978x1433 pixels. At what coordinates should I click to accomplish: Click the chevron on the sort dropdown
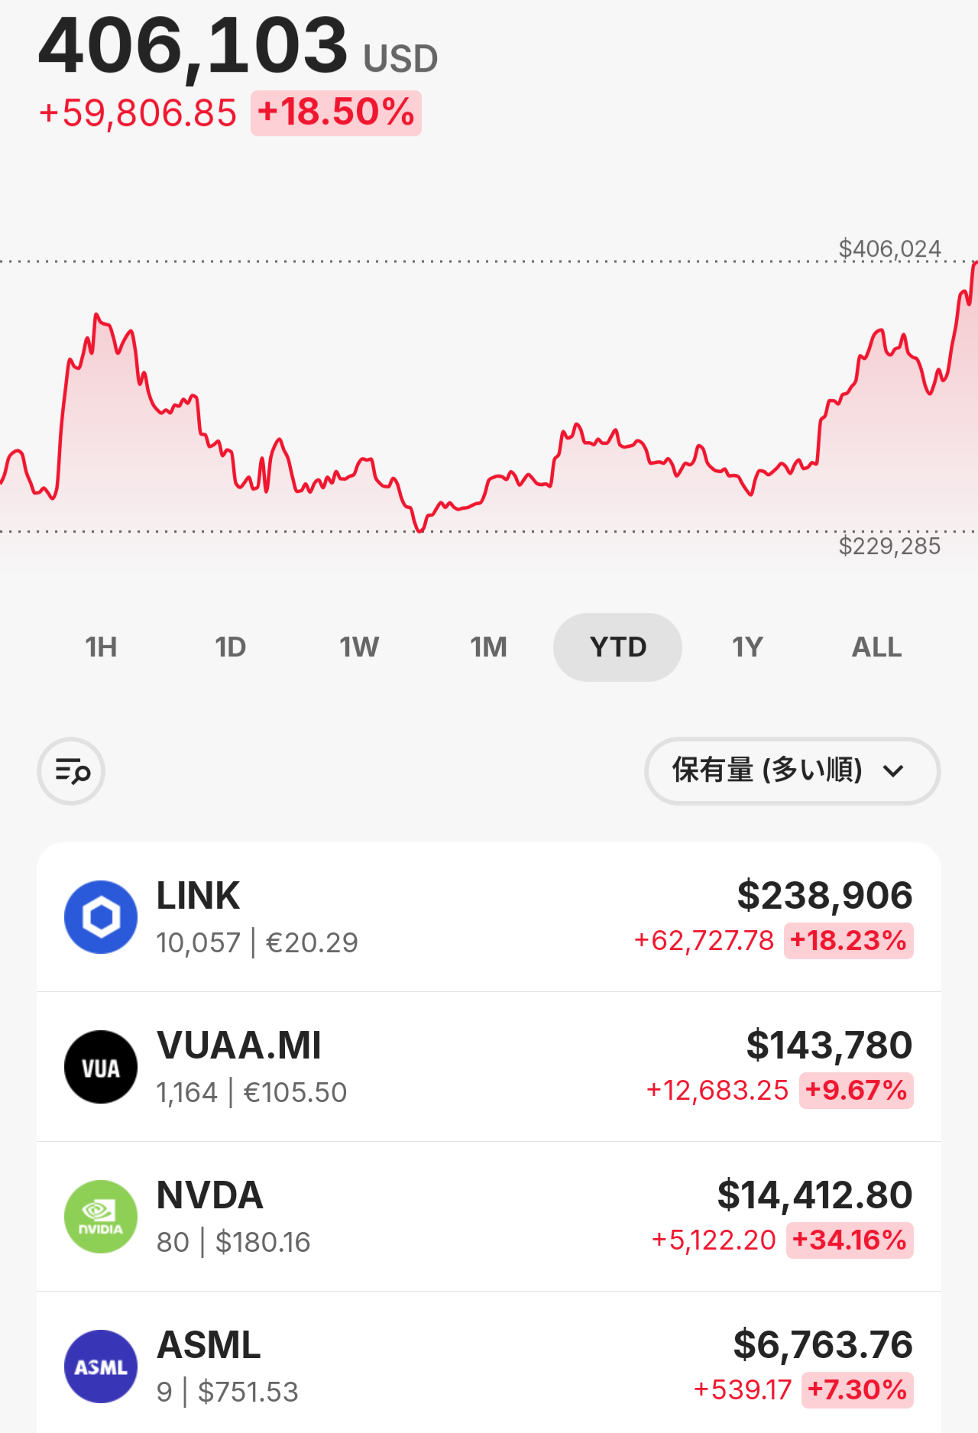click(893, 771)
